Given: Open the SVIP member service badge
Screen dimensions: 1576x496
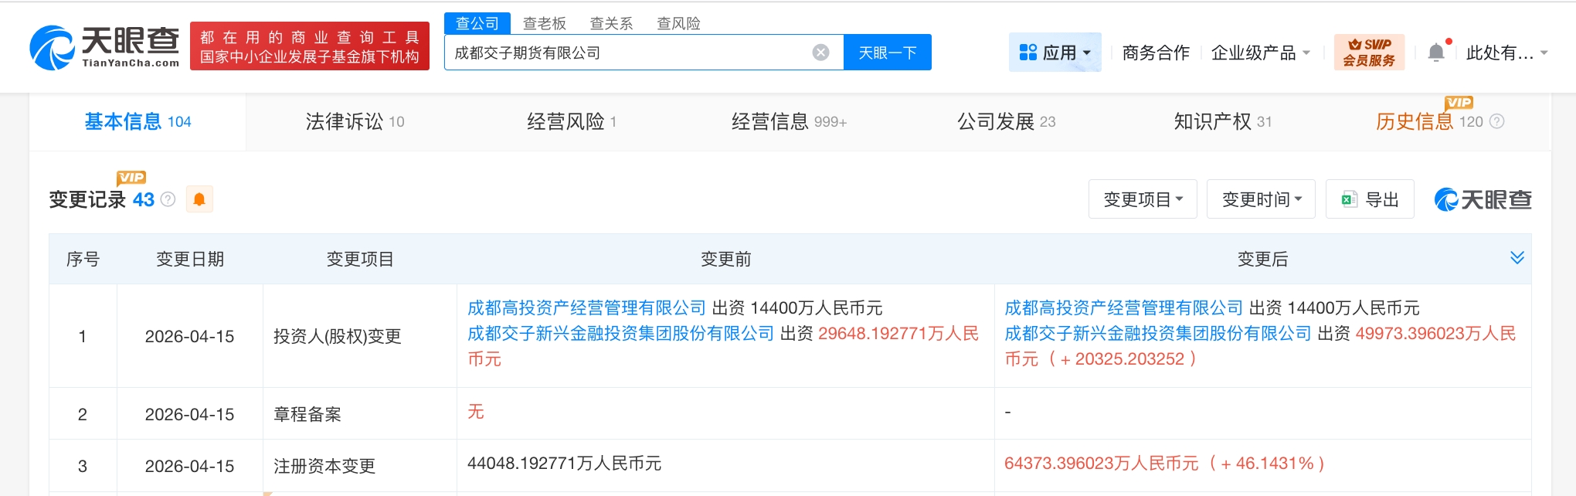Looking at the screenshot, I should [x=1369, y=53].
